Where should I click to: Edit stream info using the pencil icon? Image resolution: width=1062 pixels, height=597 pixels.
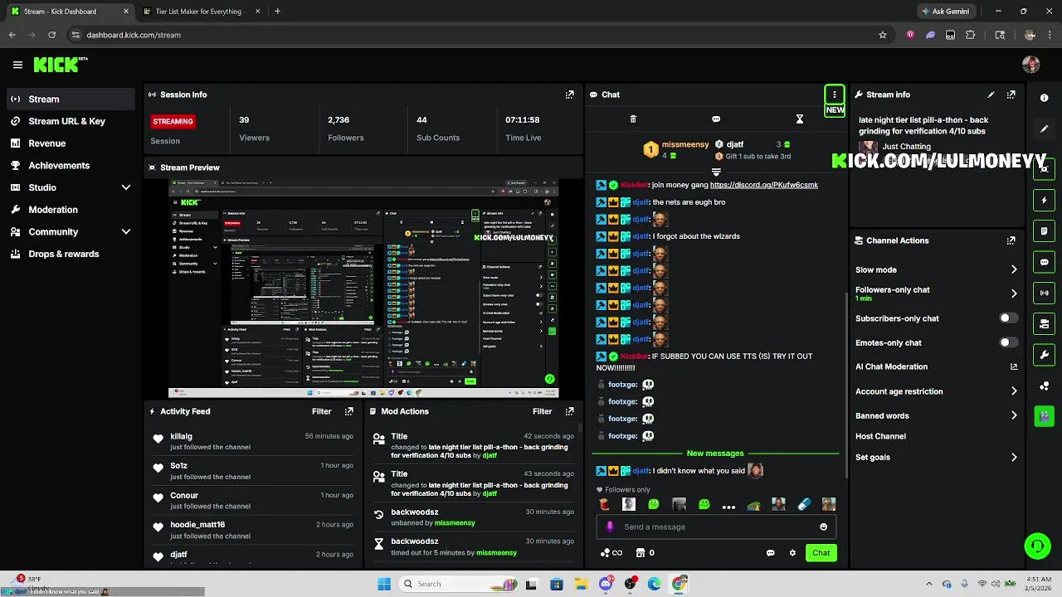tap(991, 95)
